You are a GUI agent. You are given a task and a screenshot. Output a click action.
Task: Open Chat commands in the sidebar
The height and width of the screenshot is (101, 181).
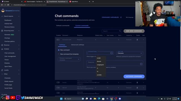9,53
